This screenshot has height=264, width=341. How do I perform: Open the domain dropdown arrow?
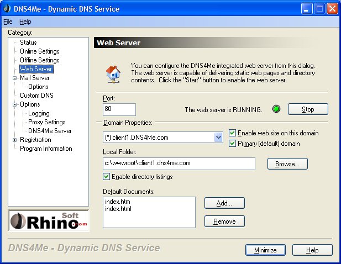tap(218, 138)
